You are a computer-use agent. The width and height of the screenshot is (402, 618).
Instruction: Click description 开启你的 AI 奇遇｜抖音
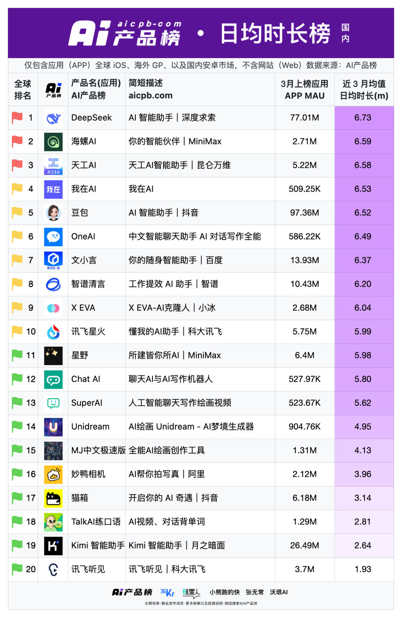173,498
